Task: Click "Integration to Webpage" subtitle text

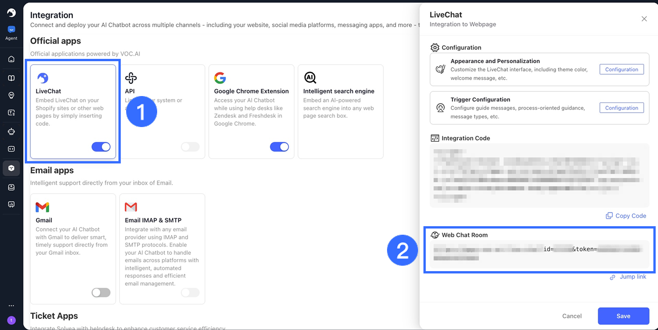Action: point(463,24)
